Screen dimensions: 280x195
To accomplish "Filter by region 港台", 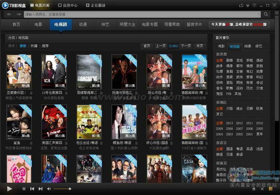I will click(239, 108).
